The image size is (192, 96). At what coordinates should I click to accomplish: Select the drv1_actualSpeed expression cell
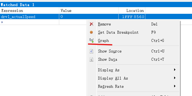coord(30,16)
